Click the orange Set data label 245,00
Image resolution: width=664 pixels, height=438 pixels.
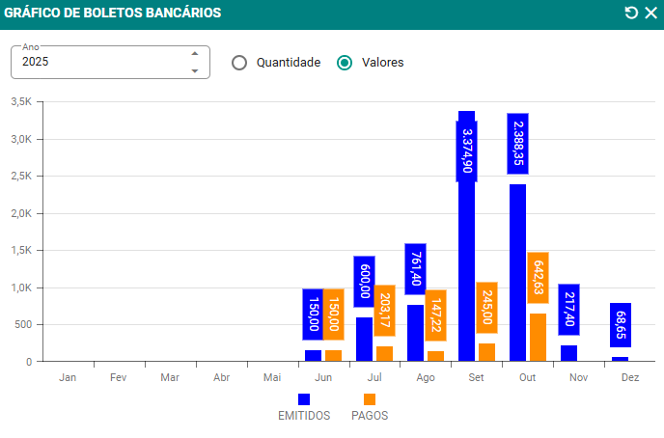click(x=486, y=308)
